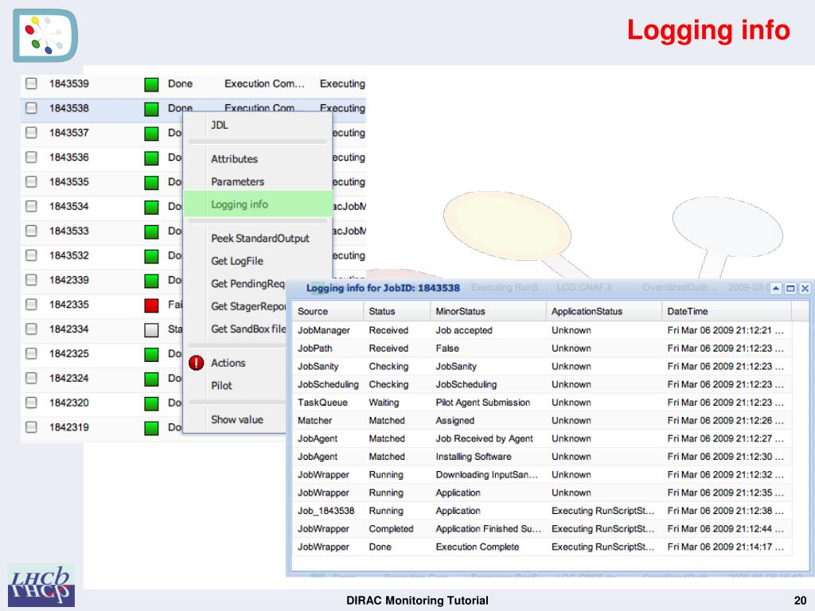This screenshot has height=611, width=815.
Task: Click green status square for job 1843537
Action: coord(151,134)
